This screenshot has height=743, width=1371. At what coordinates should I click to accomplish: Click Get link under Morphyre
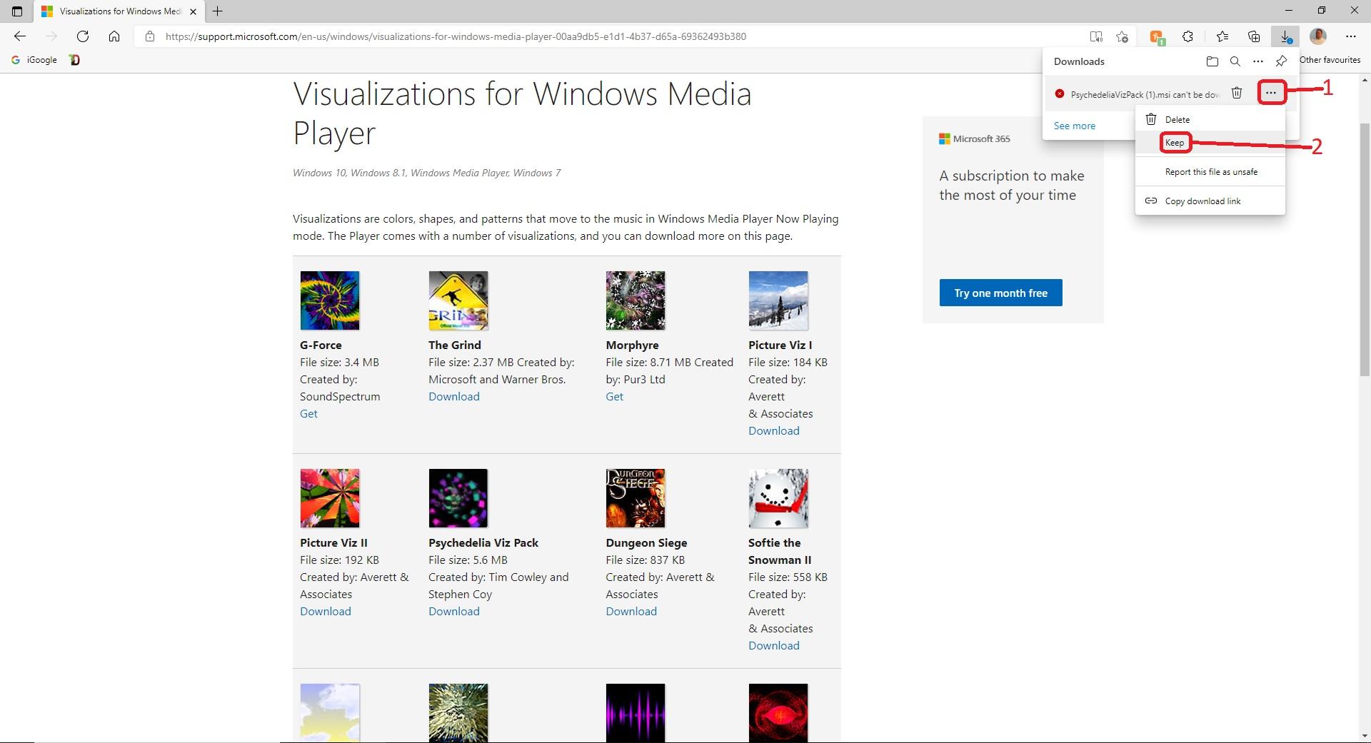pos(614,397)
